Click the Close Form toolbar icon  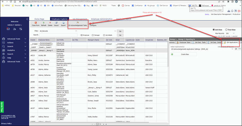(x=35, y=24)
